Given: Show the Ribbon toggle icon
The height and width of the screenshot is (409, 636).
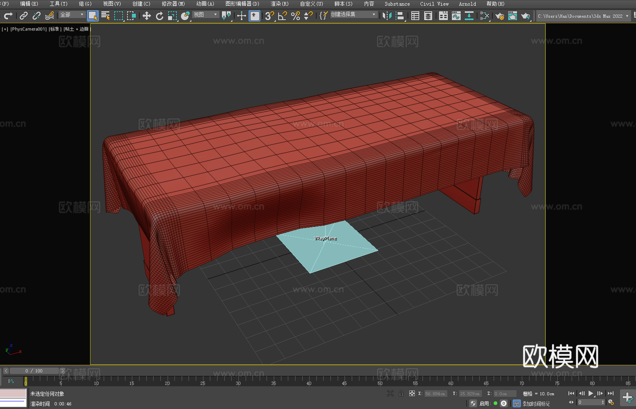Looking at the screenshot, I should click(x=443, y=16).
